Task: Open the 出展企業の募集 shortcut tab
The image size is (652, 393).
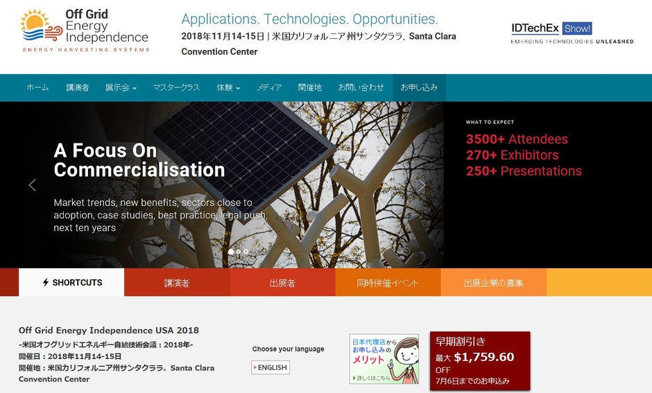Action: tap(494, 283)
